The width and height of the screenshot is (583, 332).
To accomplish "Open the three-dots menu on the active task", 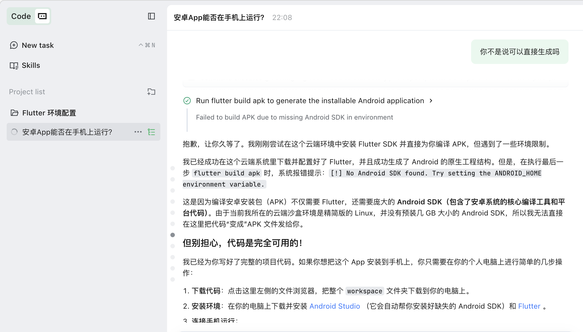I will [x=138, y=132].
